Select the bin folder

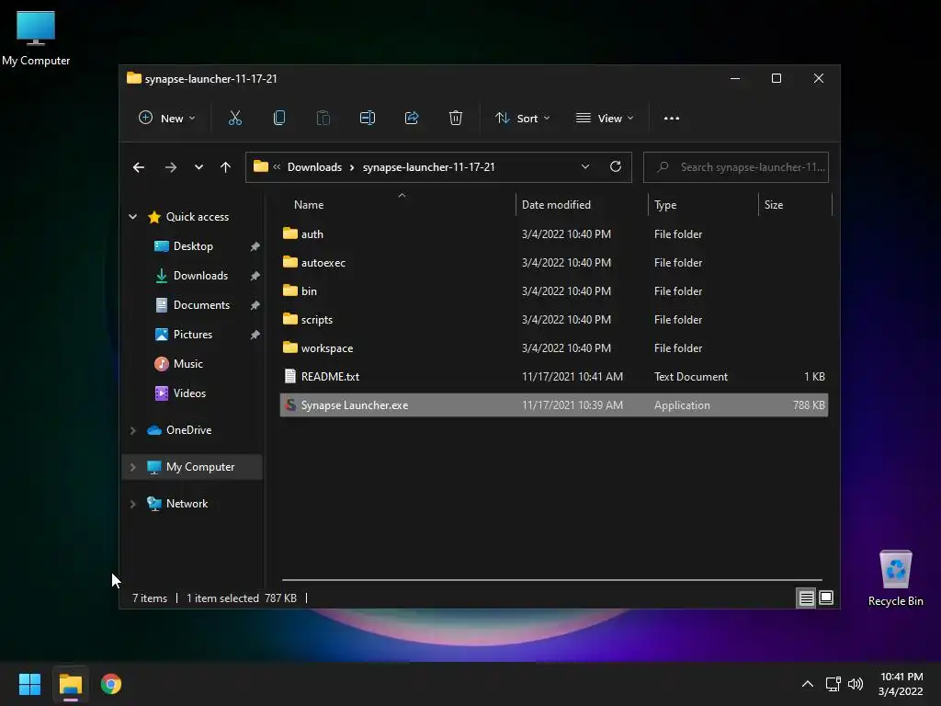(x=554, y=291)
